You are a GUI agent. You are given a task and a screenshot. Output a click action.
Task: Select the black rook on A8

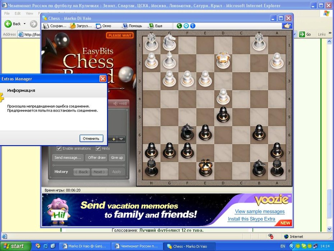tap(277, 168)
